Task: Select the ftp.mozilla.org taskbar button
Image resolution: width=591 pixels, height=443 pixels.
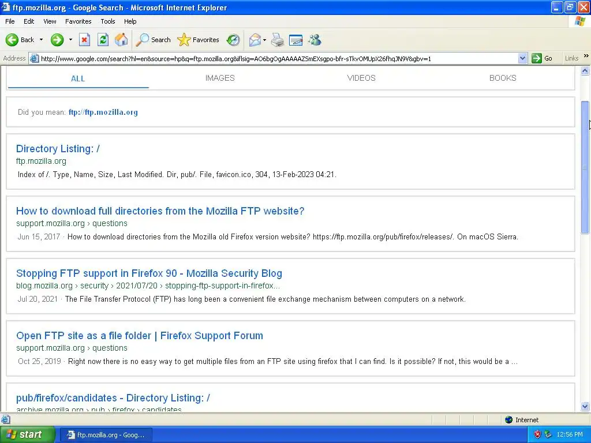Action: pyautogui.click(x=106, y=435)
